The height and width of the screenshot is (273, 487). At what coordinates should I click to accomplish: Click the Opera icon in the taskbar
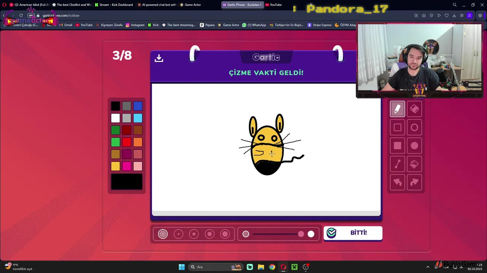(283, 267)
